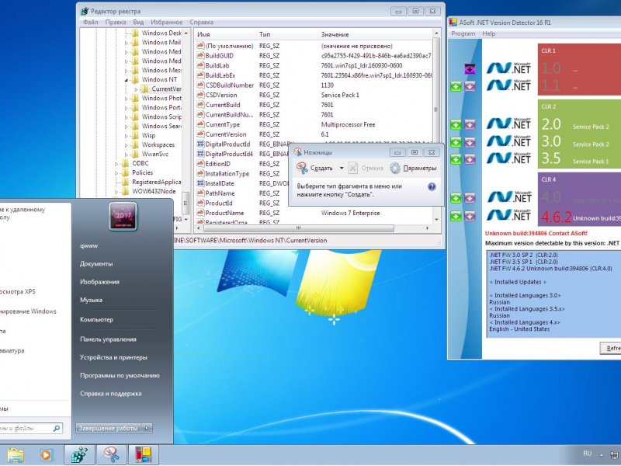The image size is (621, 466).
Task: Click green download arrow for .NET 3.5
Action: [x=456, y=159]
